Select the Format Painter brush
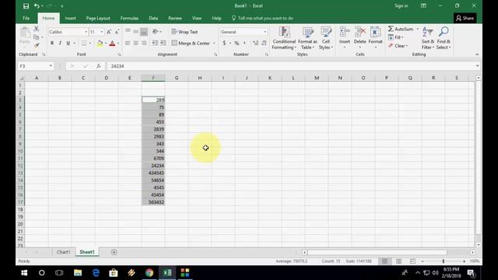498x280 pixels. 37,45
